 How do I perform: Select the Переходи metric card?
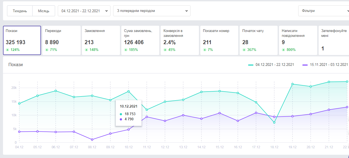click(x=61, y=40)
